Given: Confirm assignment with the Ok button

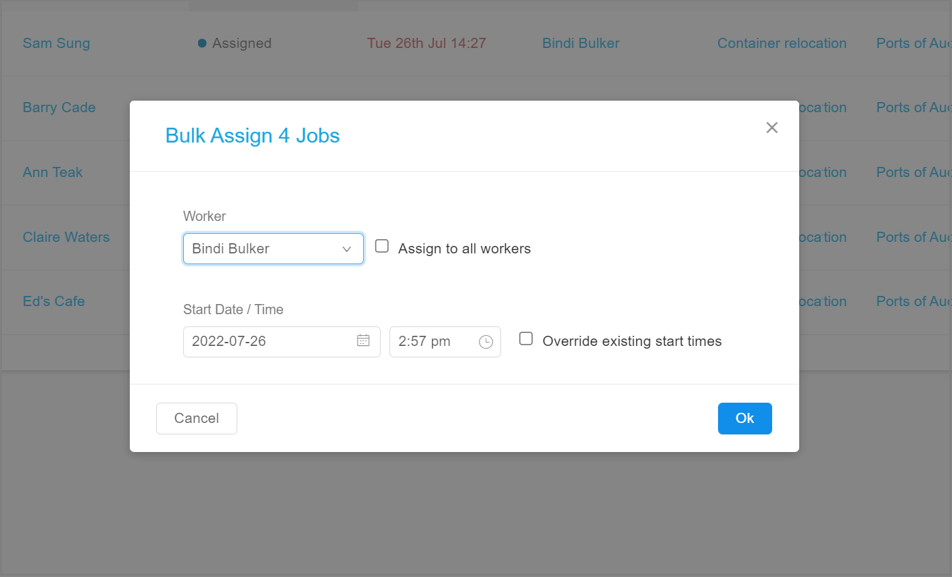Looking at the screenshot, I should pos(744,418).
